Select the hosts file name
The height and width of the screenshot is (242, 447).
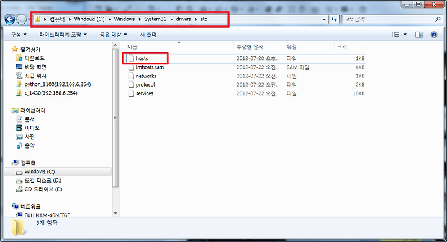pos(142,58)
